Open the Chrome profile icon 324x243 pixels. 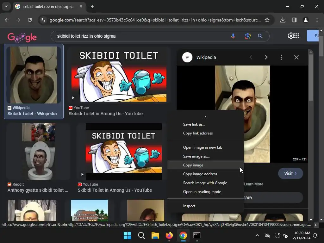(305, 20)
